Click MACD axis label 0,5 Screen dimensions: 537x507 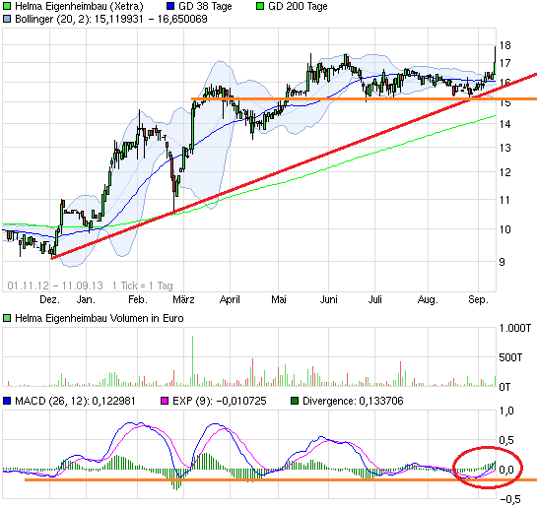pos(506,440)
